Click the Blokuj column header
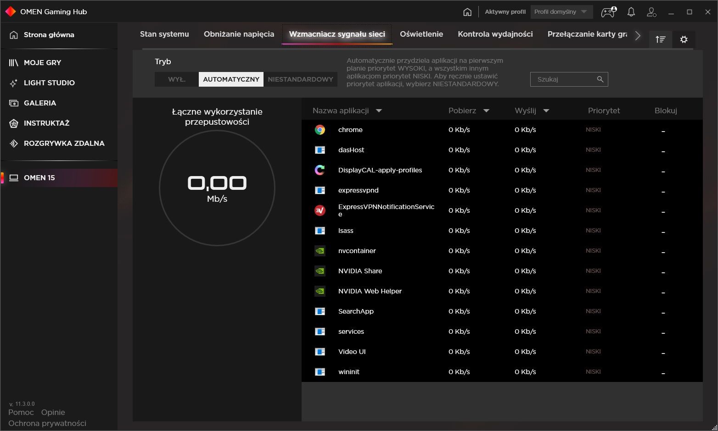The height and width of the screenshot is (431, 718). (666, 111)
